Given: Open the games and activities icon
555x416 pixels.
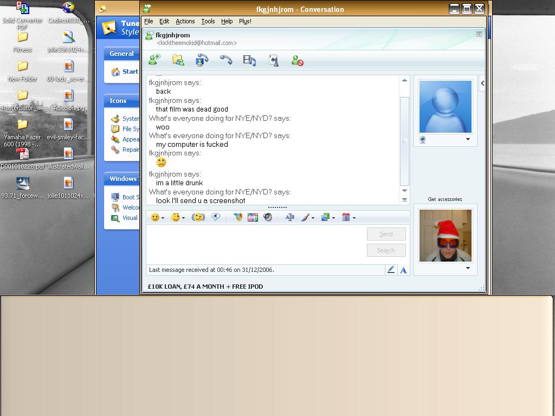Looking at the screenshot, I should coord(274,60).
